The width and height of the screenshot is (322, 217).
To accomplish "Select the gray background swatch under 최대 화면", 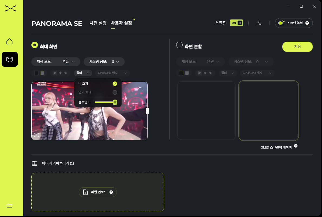I will (x=42, y=73).
